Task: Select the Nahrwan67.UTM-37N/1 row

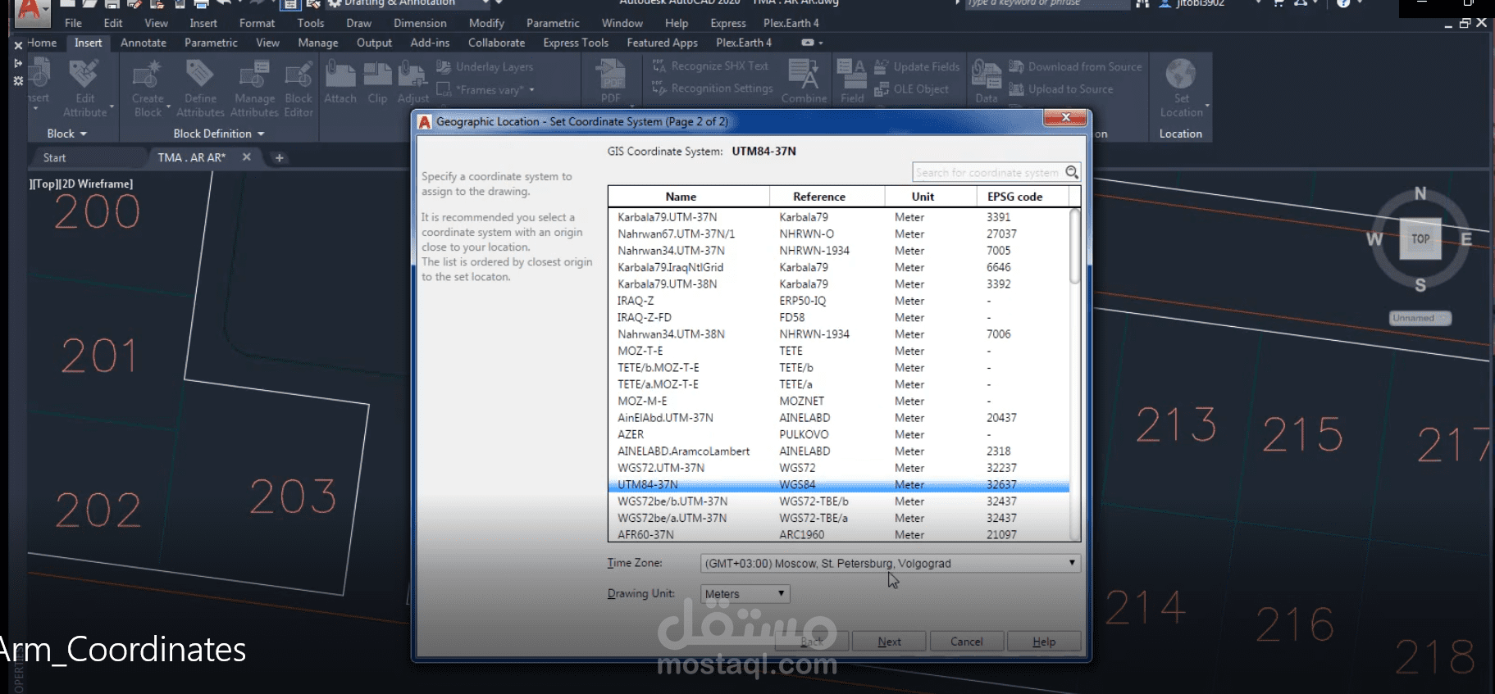Action: pyautogui.click(x=839, y=234)
